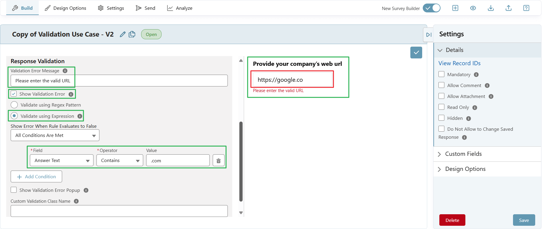Check the Read Only checkbox

pyautogui.click(x=441, y=107)
